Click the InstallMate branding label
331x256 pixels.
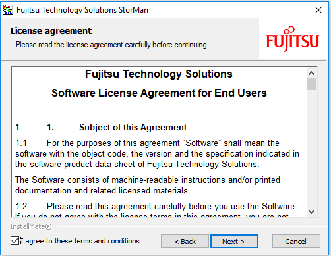31,226
